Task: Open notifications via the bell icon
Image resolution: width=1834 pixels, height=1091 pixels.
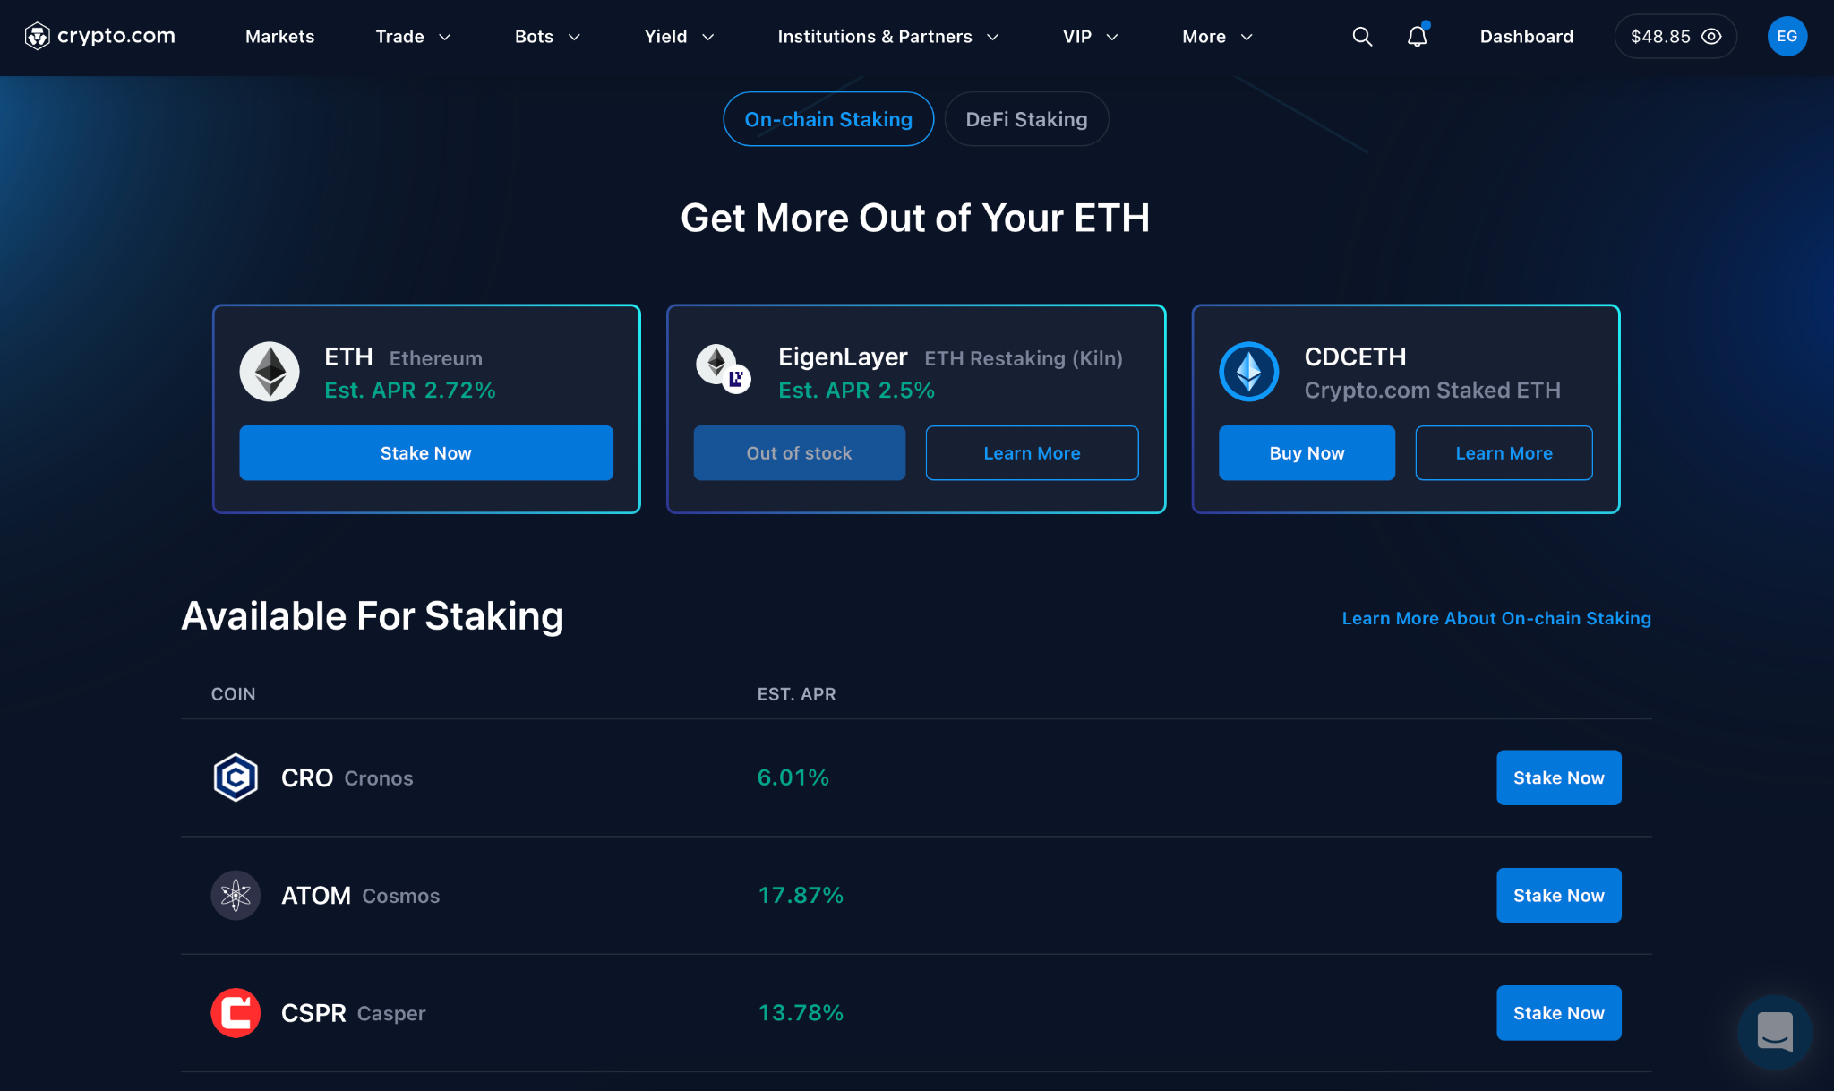Action: tap(1417, 37)
